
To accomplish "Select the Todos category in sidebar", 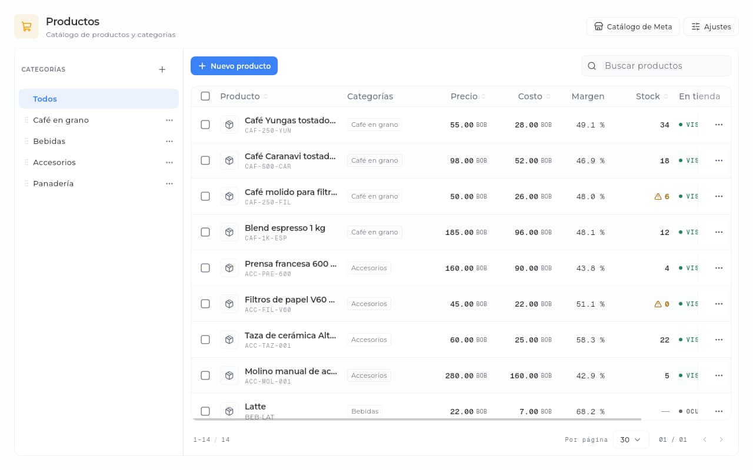I will 99,99.
